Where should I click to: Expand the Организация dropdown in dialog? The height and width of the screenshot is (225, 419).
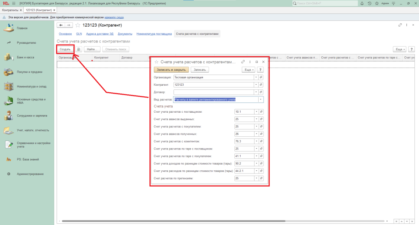(256, 77)
